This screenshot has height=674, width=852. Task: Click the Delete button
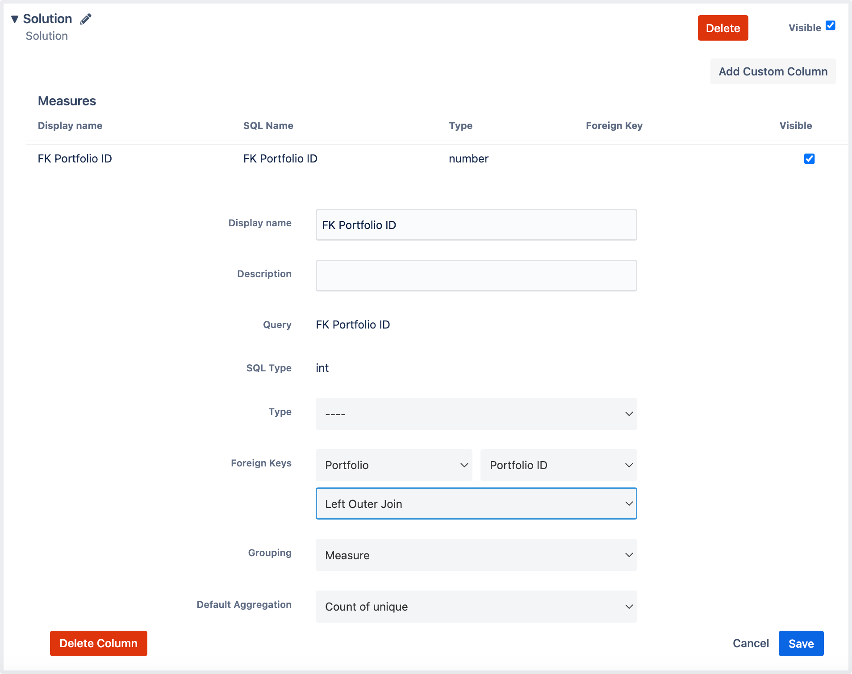click(723, 28)
